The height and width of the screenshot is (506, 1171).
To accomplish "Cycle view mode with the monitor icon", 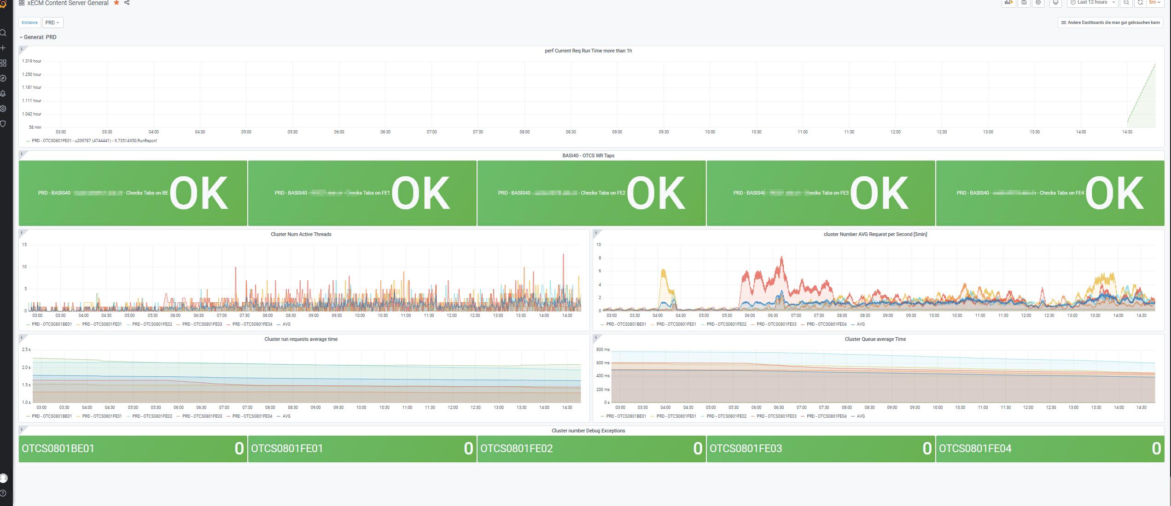I will click(1056, 2).
